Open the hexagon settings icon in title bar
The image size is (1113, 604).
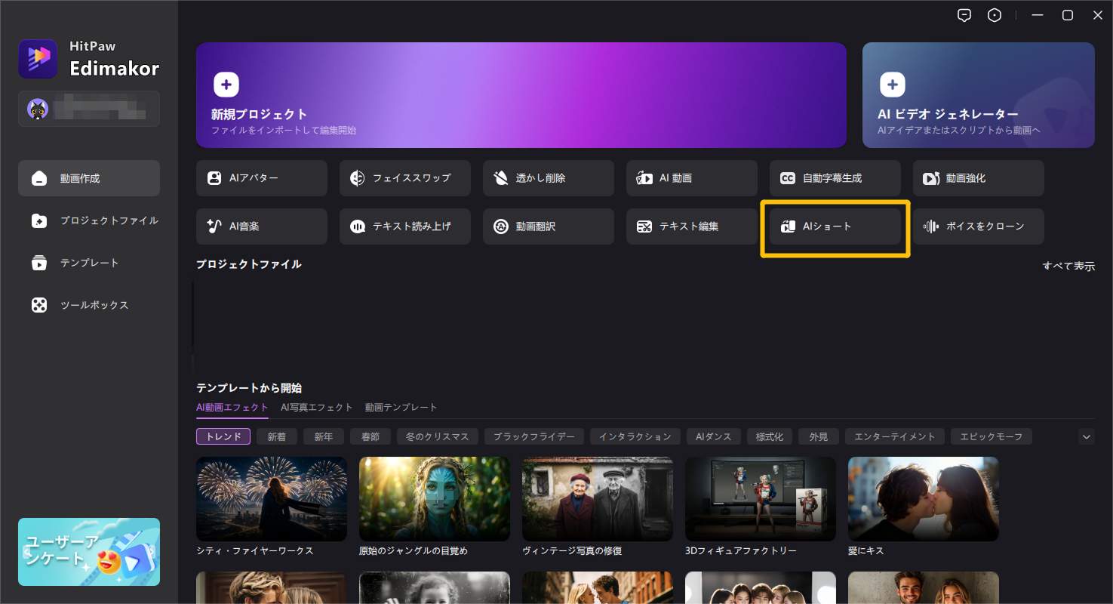pyautogui.click(x=995, y=15)
